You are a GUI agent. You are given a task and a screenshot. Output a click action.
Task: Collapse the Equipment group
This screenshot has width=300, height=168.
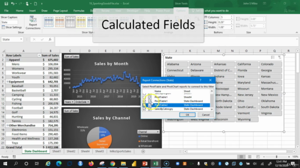(7, 82)
